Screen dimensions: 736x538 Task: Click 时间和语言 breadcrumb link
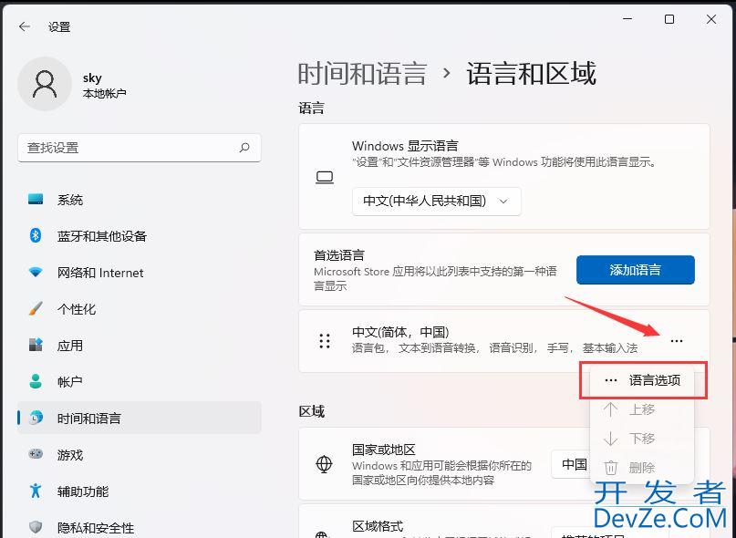(362, 74)
